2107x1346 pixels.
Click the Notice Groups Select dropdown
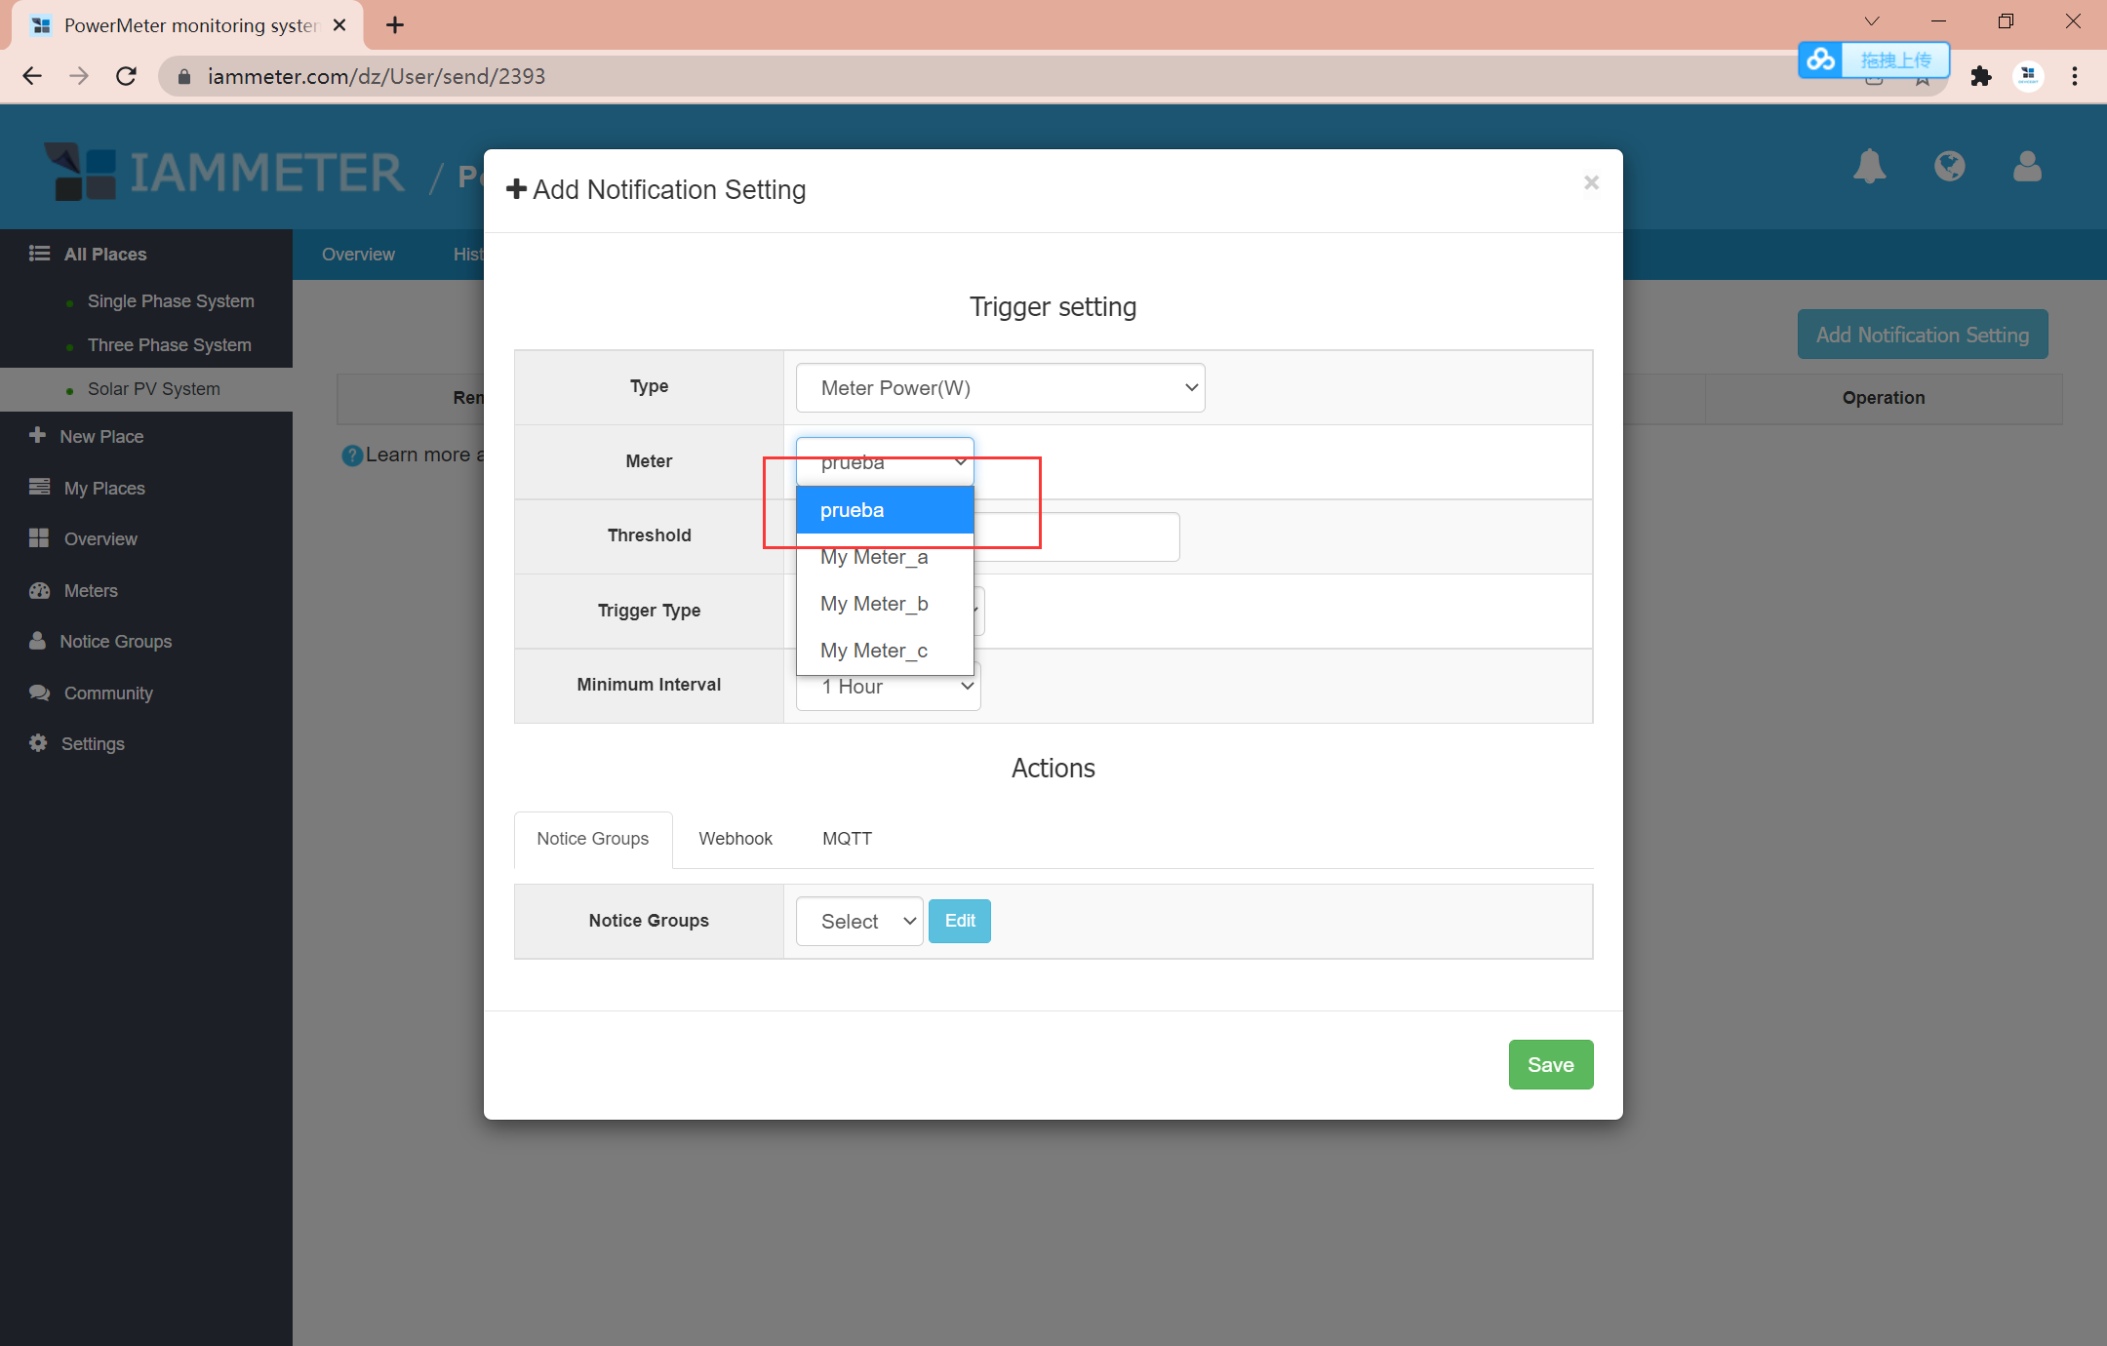pos(858,921)
